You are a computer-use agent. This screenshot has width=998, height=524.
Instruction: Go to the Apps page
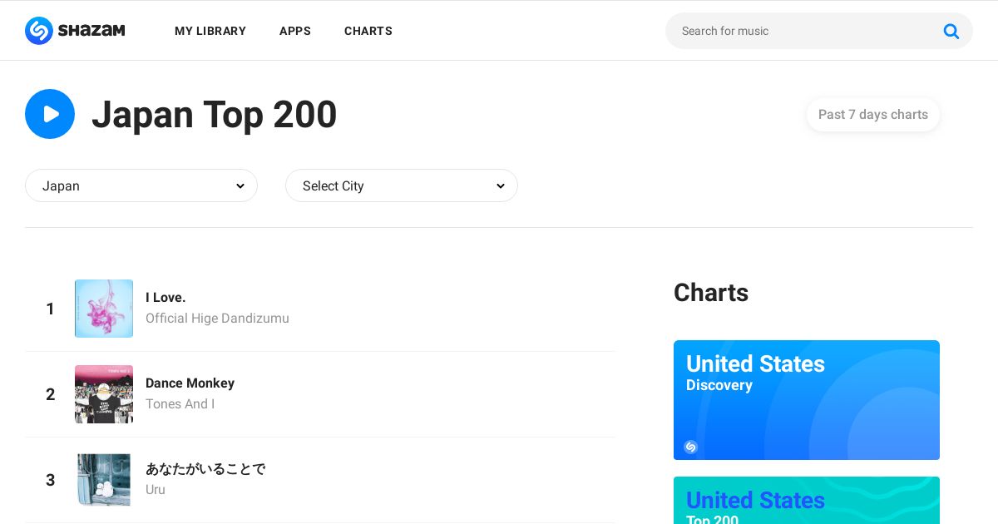[295, 31]
